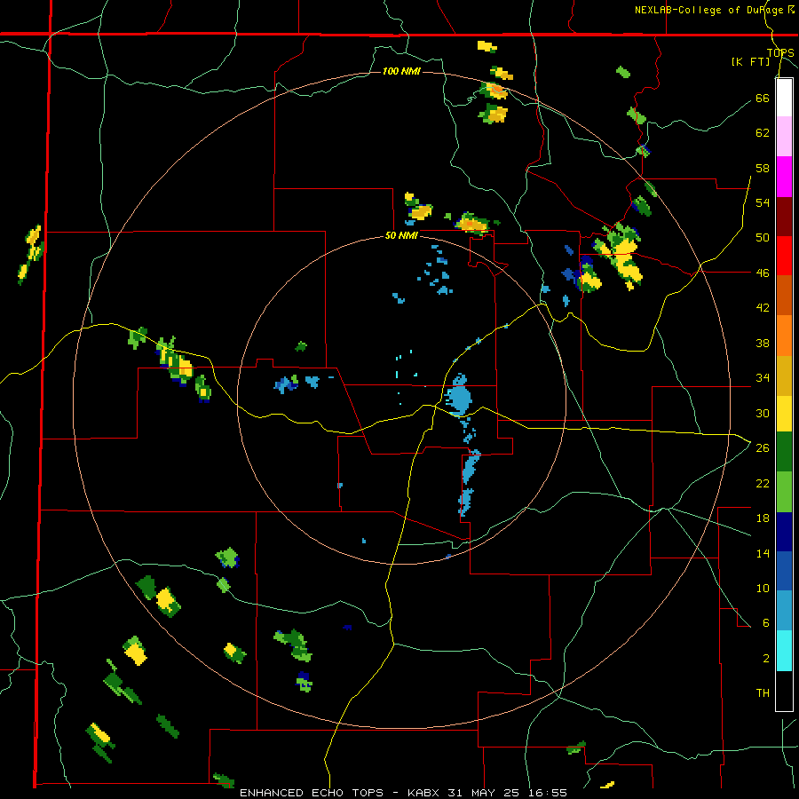The height and width of the screenshot is (799, 799).
Task: Pick the cyan legend color band
Action: click(x=784, y=651)
